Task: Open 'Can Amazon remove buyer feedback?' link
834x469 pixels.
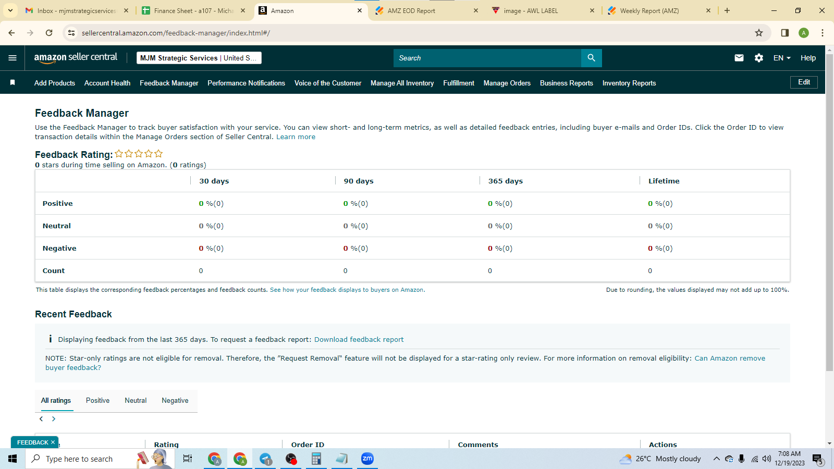Action: [730, 358]
